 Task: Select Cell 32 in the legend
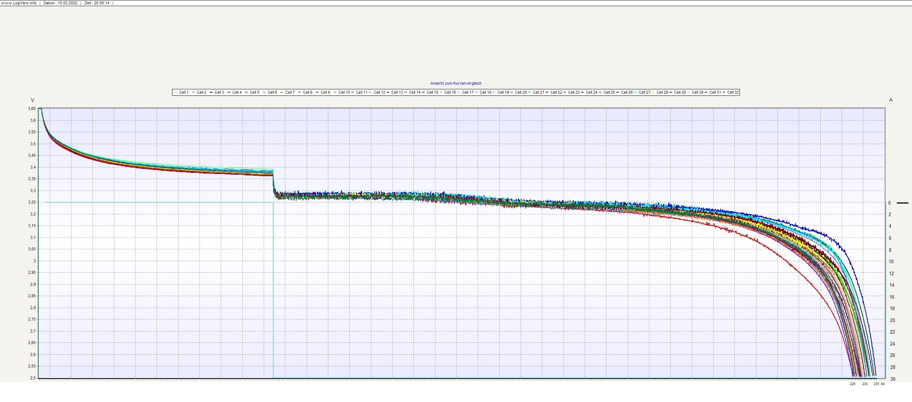click(733, 93)
